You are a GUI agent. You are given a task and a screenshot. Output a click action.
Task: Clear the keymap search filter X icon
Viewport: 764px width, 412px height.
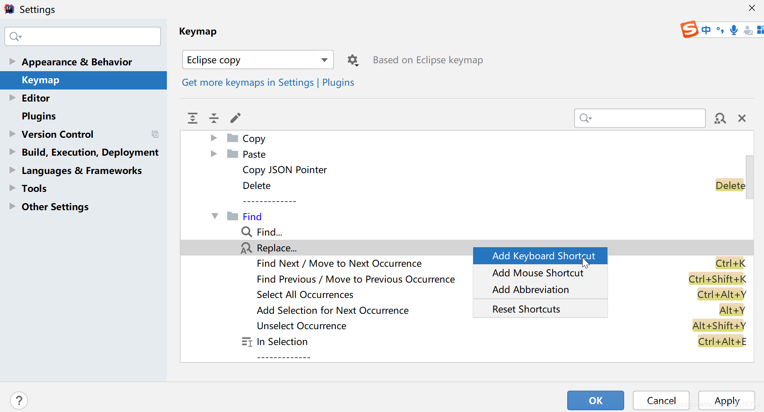[742, 119]
